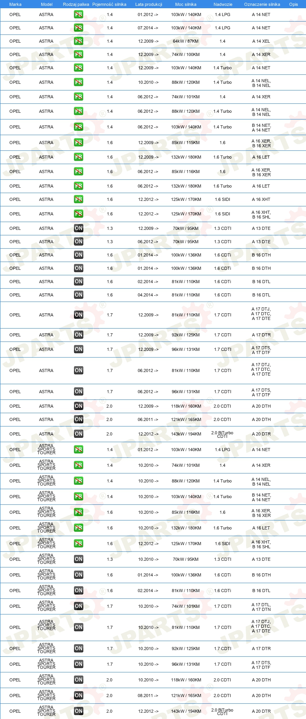Image resolution: width=306 pixels, height=719 pixels.
Task: Click the Lata produkcji column header
Action: (149, 4)
